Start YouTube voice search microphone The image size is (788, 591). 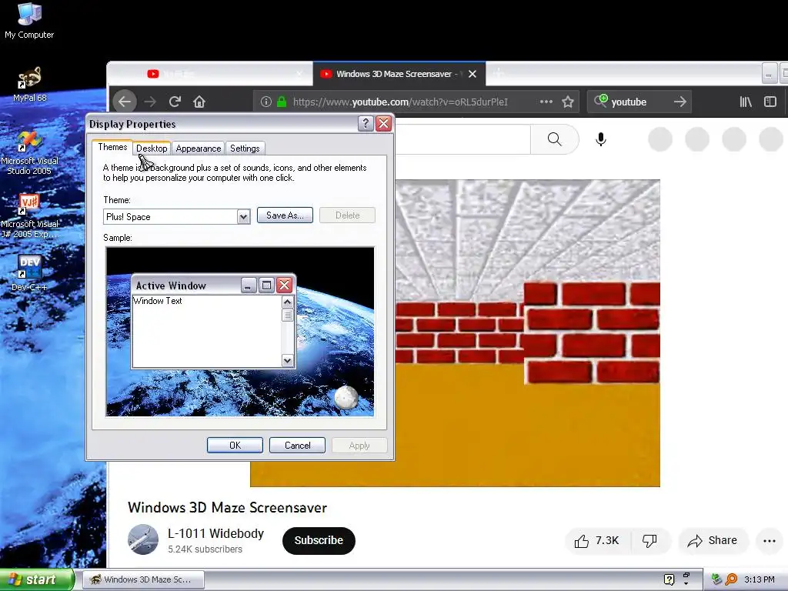click(x=600, y=139)
